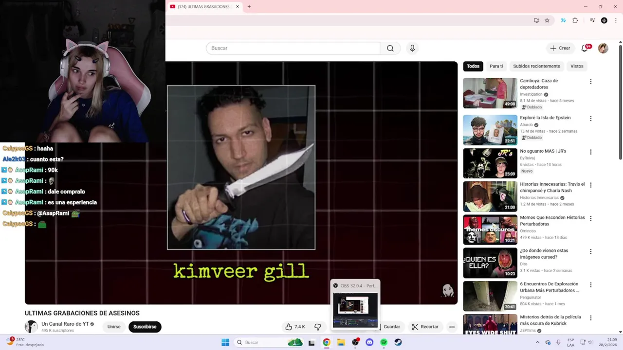
Task: Open options menu for Memes Que Esconden video
Action: pyautogui.click(x=591, y=218)
